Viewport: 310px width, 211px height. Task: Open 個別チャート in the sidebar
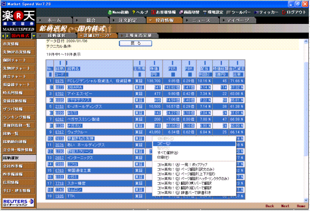pyautogui.click(x=18, y=60)
